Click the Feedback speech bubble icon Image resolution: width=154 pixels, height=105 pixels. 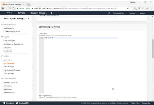pos(4,103)
